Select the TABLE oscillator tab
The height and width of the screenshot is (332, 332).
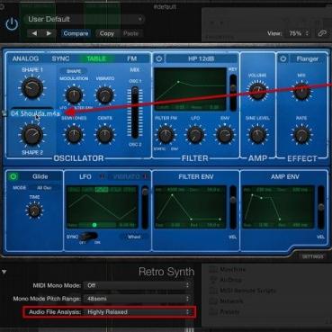pyautogui.click(x=96, y=58)
